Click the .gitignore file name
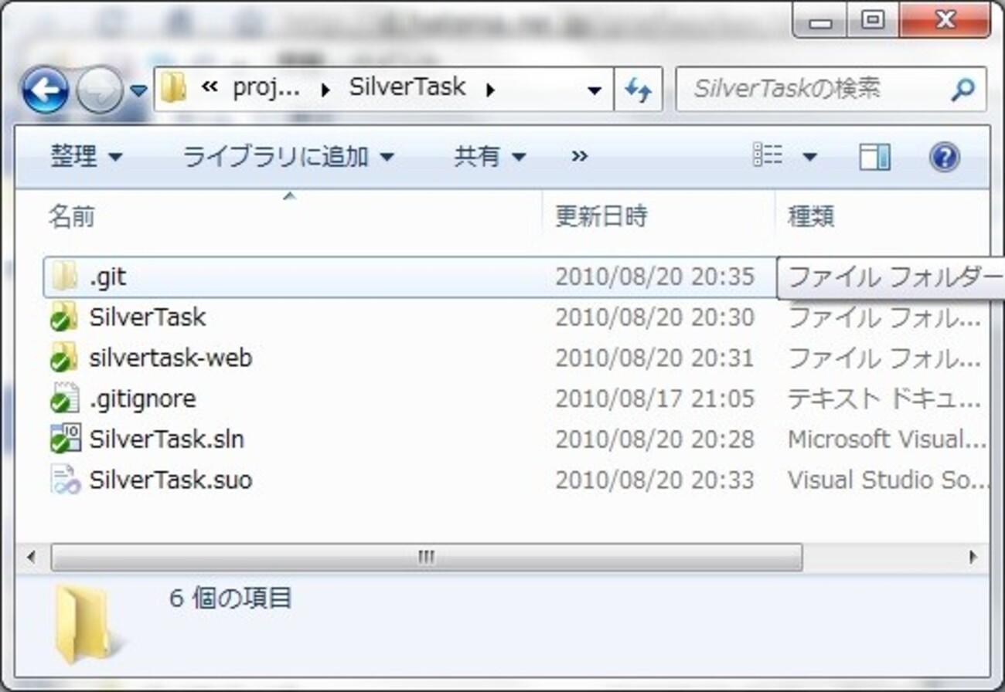The image size is (1005, 692). [x=142, y=399]
